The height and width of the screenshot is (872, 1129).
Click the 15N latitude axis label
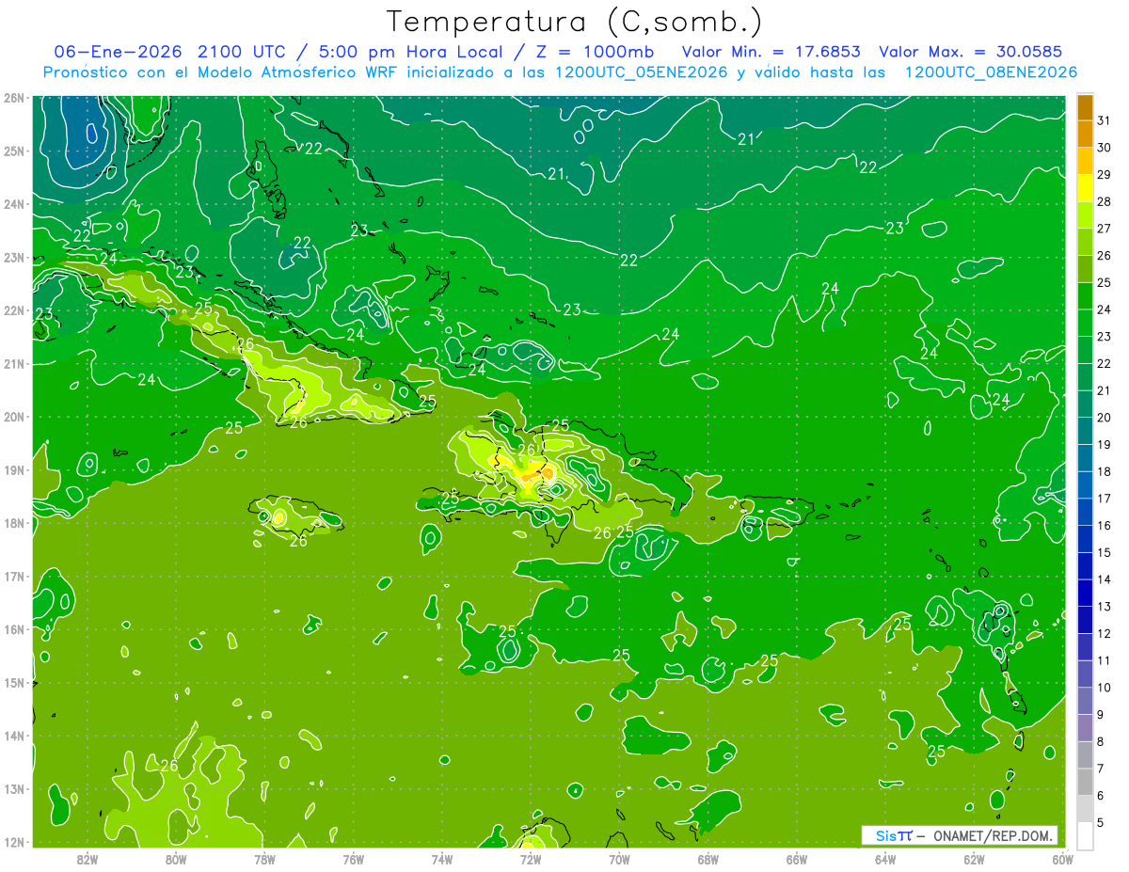(x=14, y=683)
